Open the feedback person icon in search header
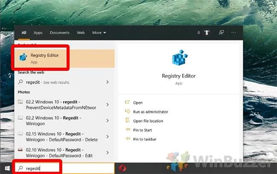This screenshot has width=277, height=174. tap(221, 33)
